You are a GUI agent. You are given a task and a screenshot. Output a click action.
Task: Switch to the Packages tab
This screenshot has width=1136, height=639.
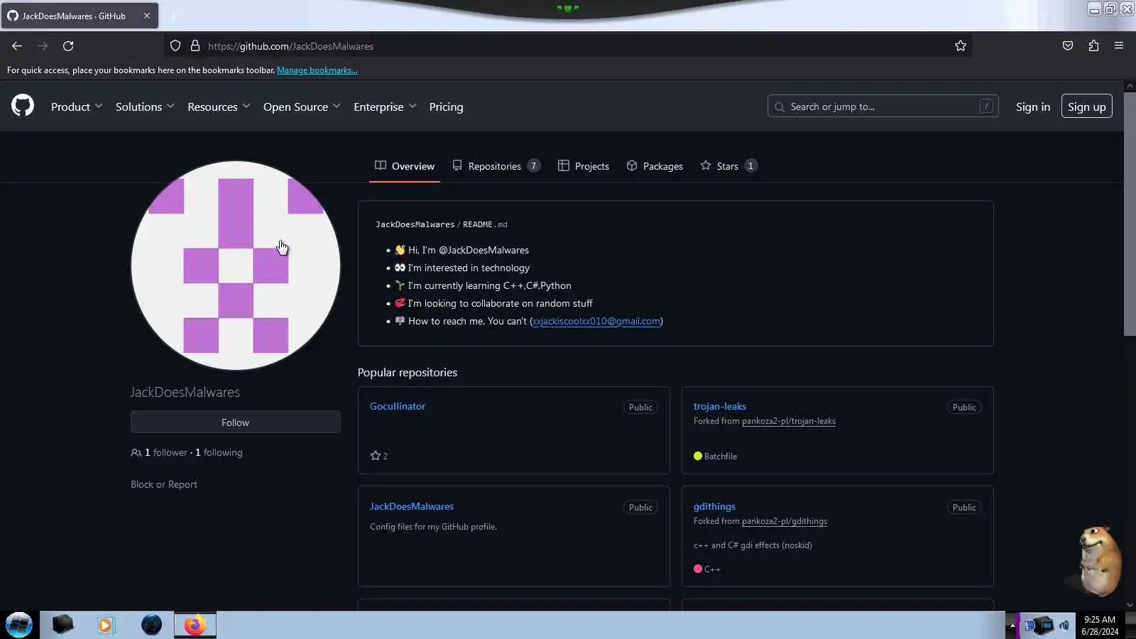pyautogui.click(x=655, y=166)
